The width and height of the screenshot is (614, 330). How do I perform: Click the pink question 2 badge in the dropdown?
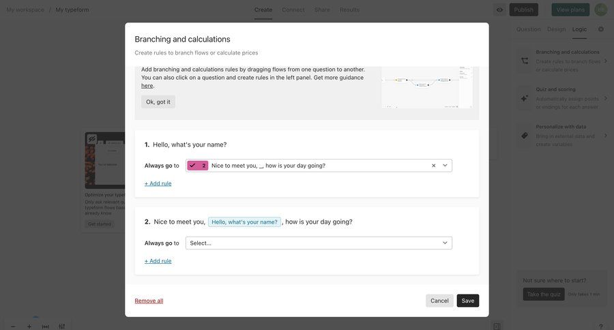point(198,166)
